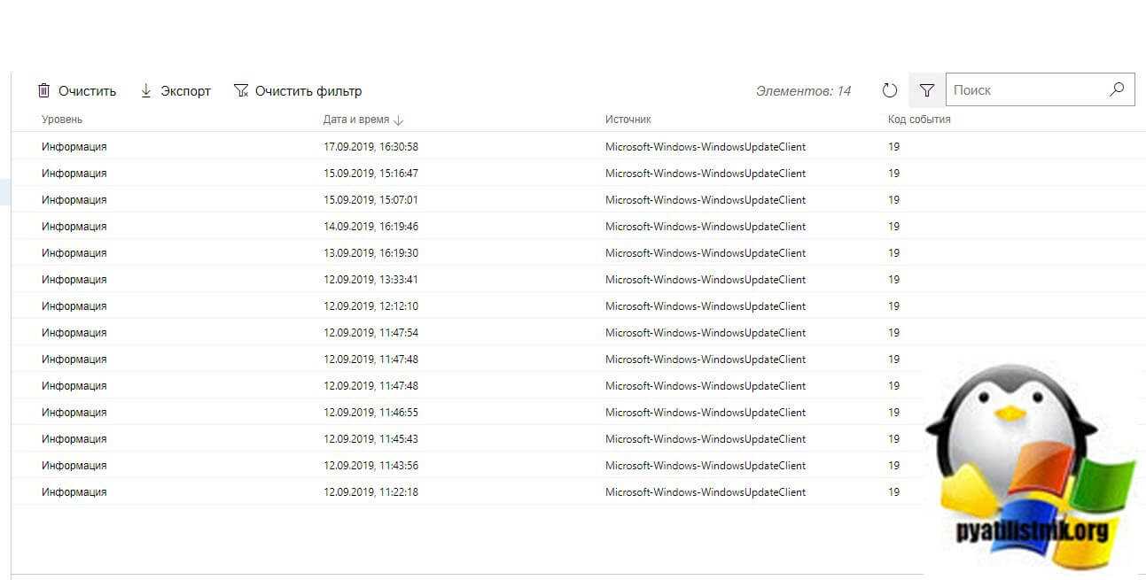Click the trash can Clear icon
The width and height of the screenshot is (1146, 580).
pyautogui.click(x=43, y=90)
